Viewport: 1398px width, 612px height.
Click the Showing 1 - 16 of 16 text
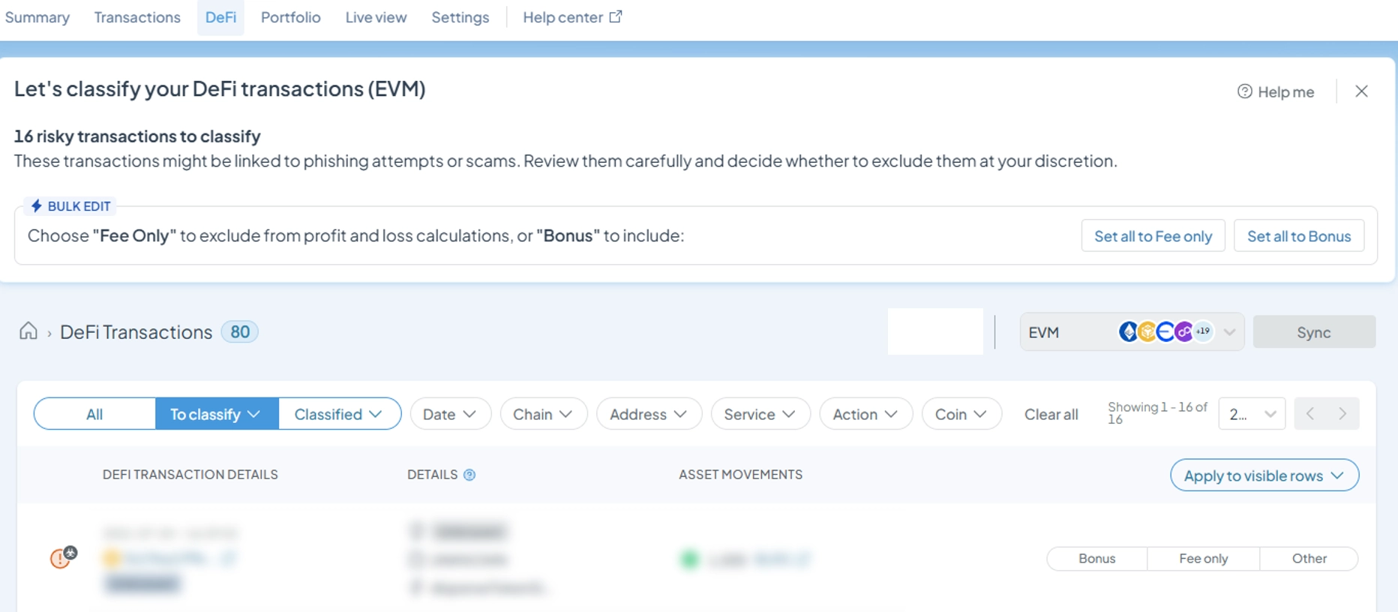pos(1157,413)
